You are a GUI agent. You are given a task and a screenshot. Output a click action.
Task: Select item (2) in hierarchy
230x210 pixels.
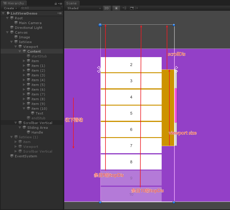pos(38,70)
